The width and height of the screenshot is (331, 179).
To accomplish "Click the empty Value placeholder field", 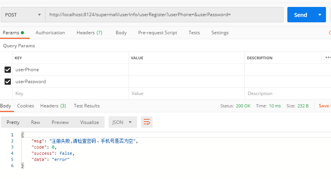I will (x=187, y=94).
